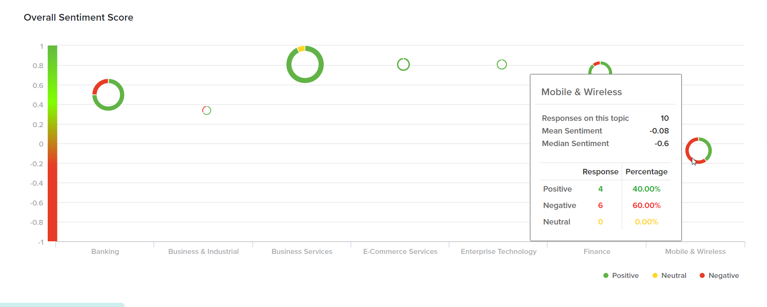Click the Finance axis label

point(597,251)
